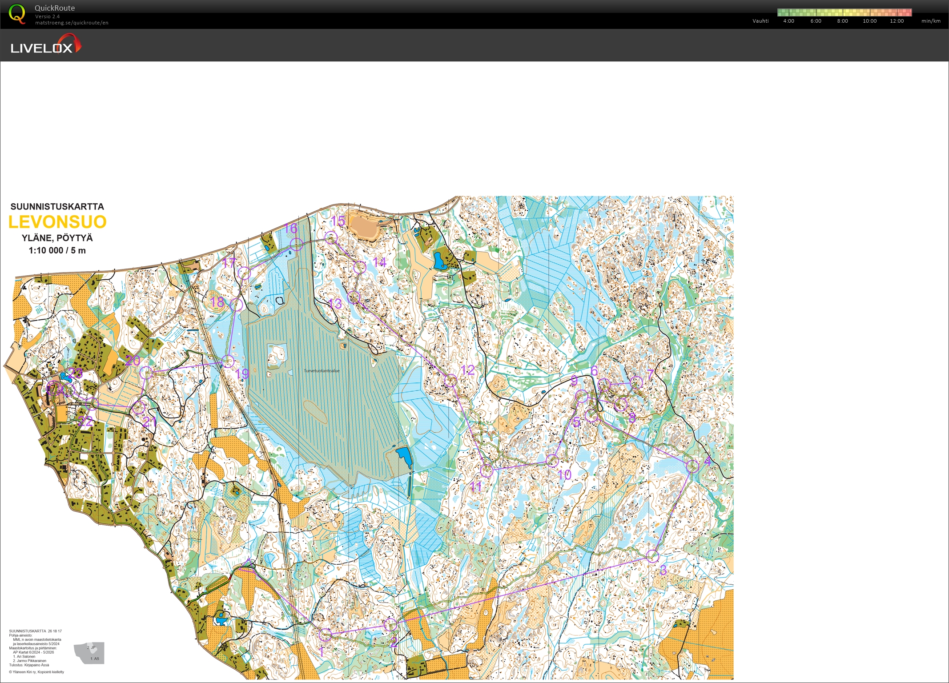Click the control circle number 19
Viewport: 949px width, 683px height.
(228, 362)
